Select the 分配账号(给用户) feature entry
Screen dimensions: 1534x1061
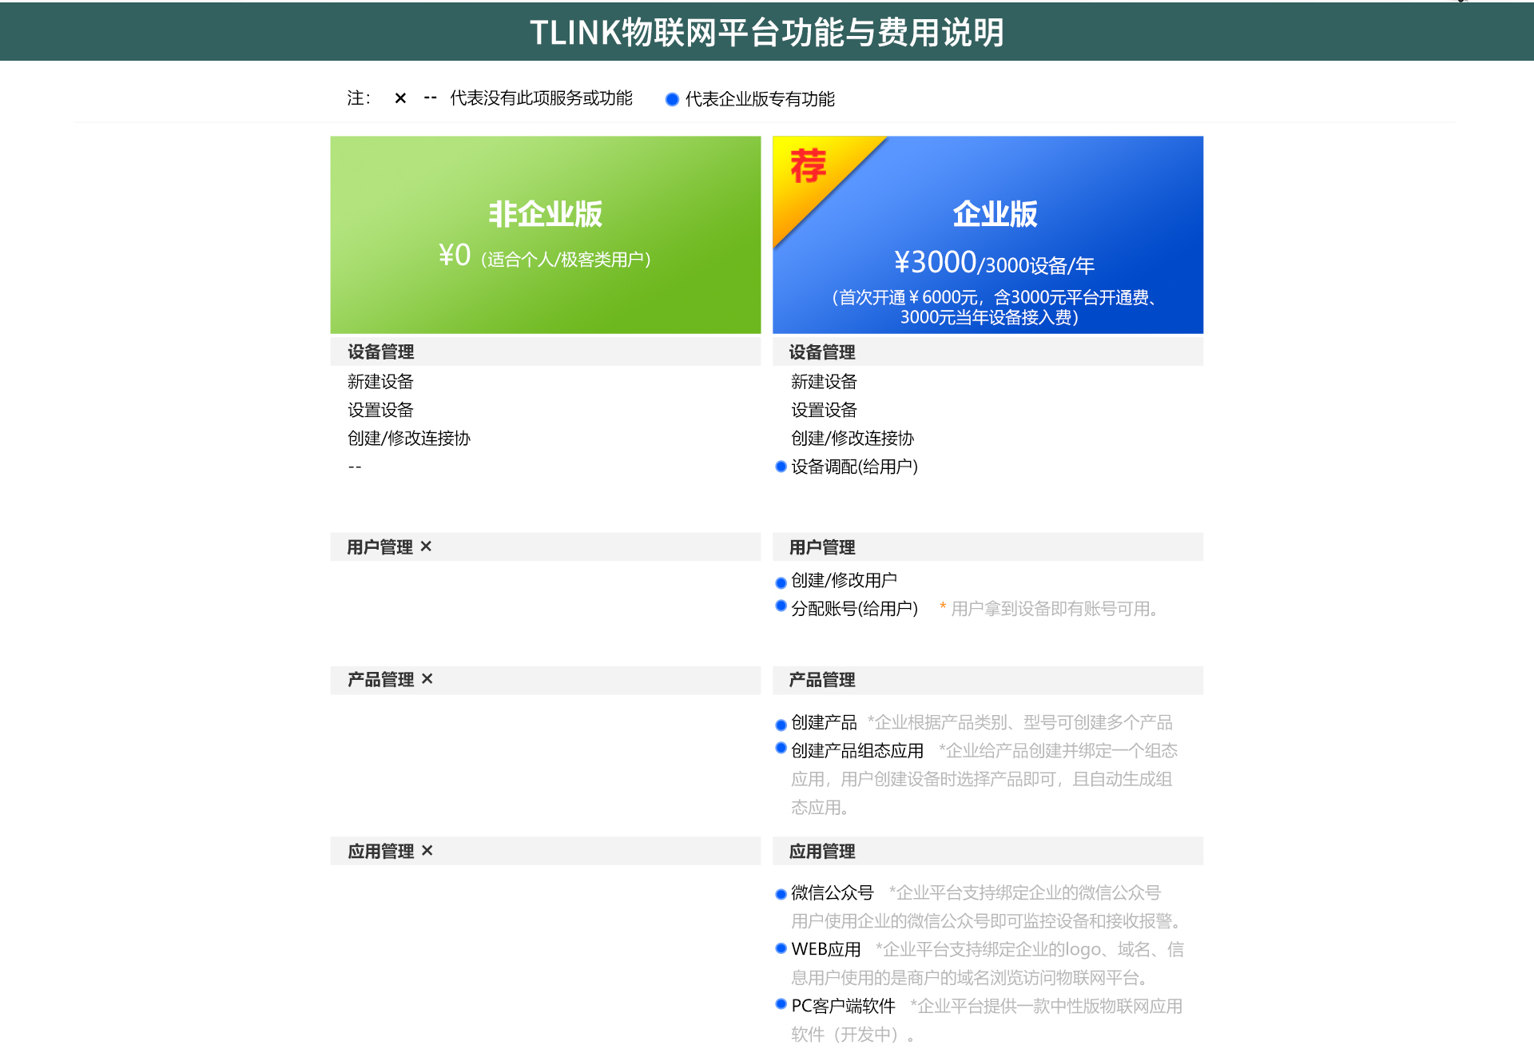pyautogui.click(x=854, y=608)
